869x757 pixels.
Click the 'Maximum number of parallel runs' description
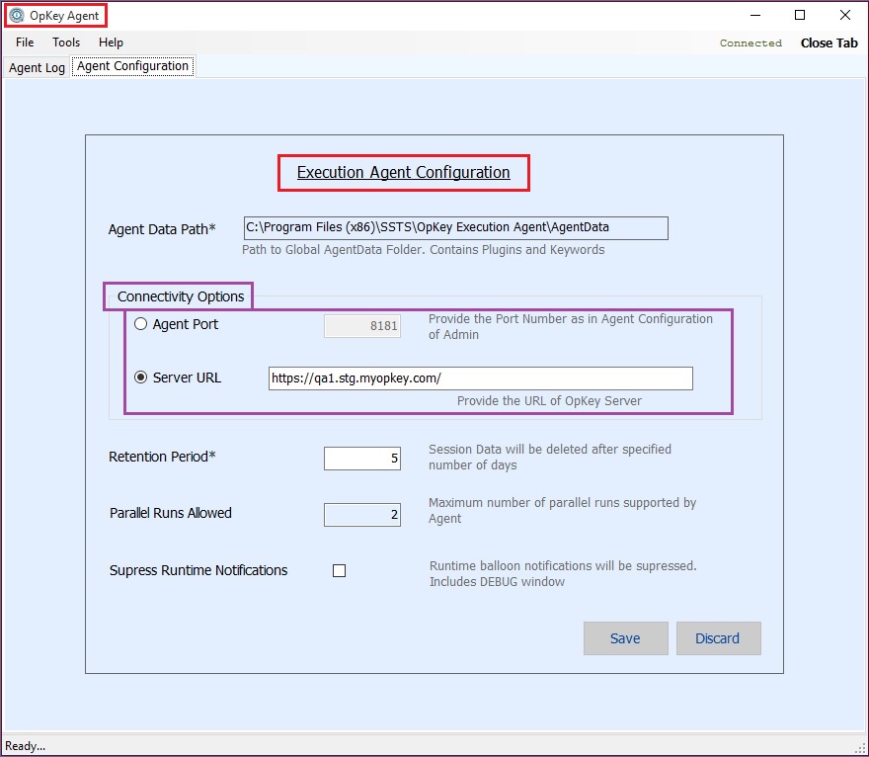(562, 510)
